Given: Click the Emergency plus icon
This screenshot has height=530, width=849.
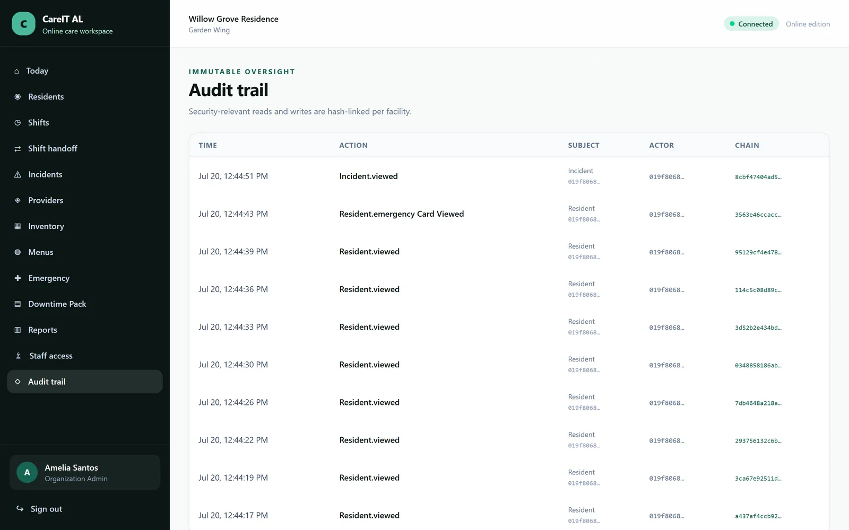Looking at the screenshot, I should click(x=18, y=278).
